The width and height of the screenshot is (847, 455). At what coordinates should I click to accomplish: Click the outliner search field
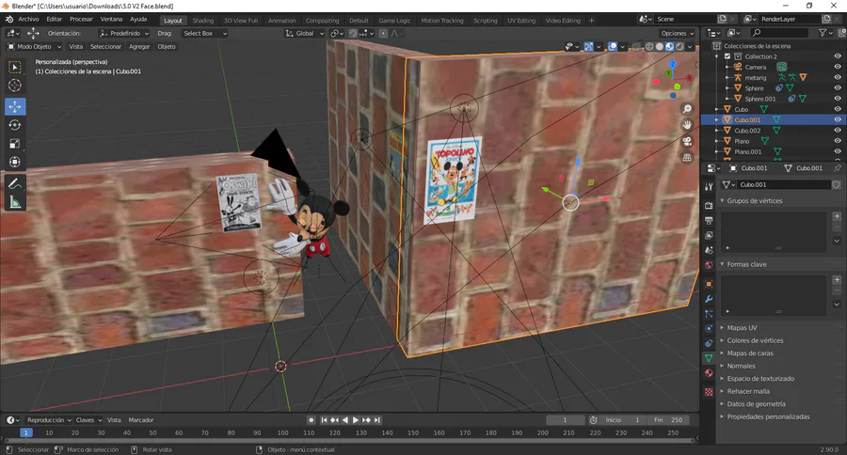(x=779, y=33)
